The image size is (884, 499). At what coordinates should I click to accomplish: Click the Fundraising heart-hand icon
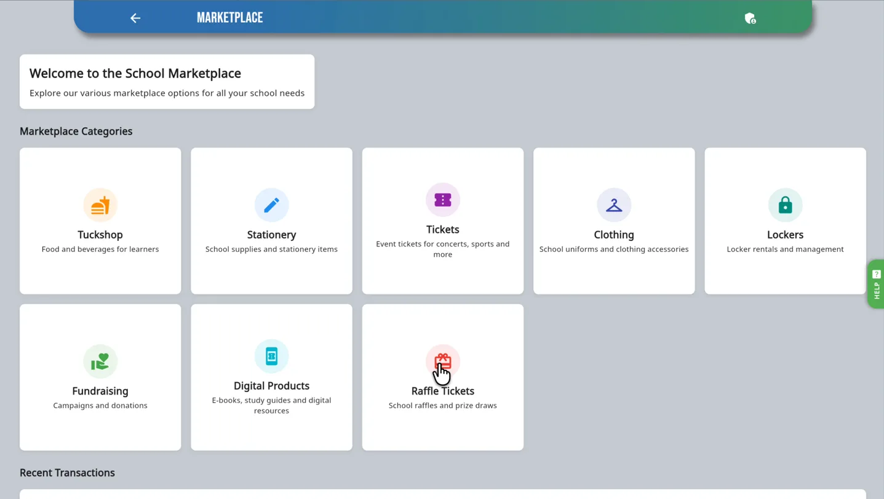click(x=100, y=361)
